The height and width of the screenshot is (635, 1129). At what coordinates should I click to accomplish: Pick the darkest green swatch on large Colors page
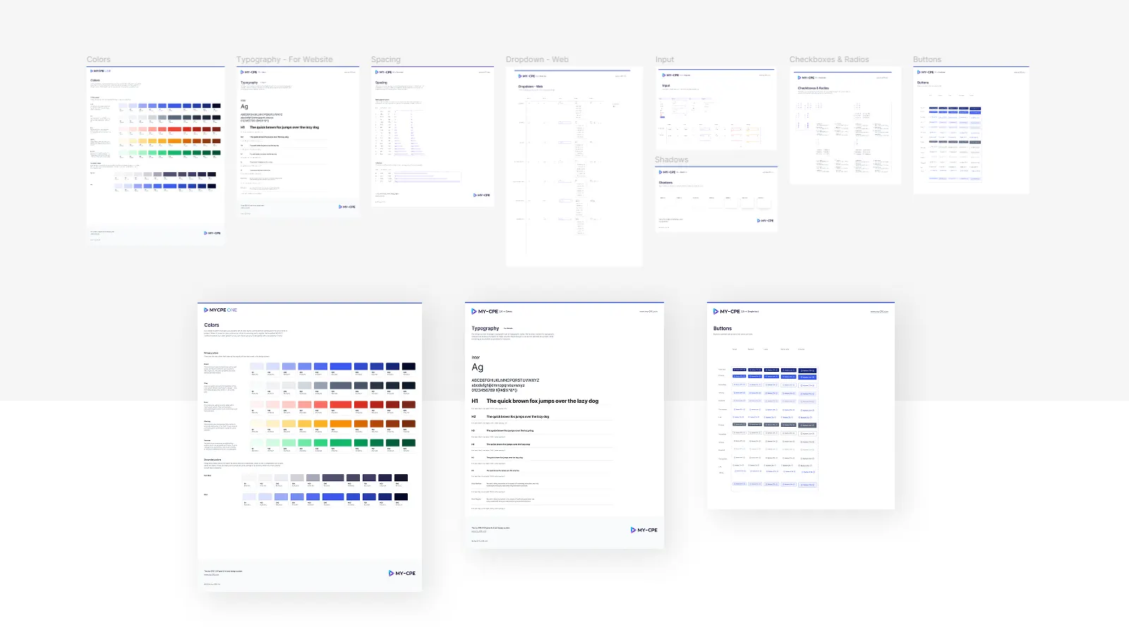[x=409, y=442]
